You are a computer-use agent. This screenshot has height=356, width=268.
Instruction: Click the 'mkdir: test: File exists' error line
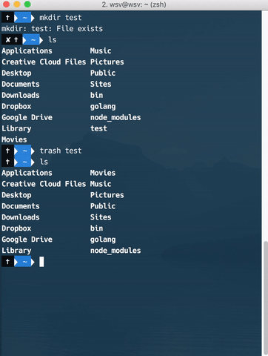(x=52, y=29)
